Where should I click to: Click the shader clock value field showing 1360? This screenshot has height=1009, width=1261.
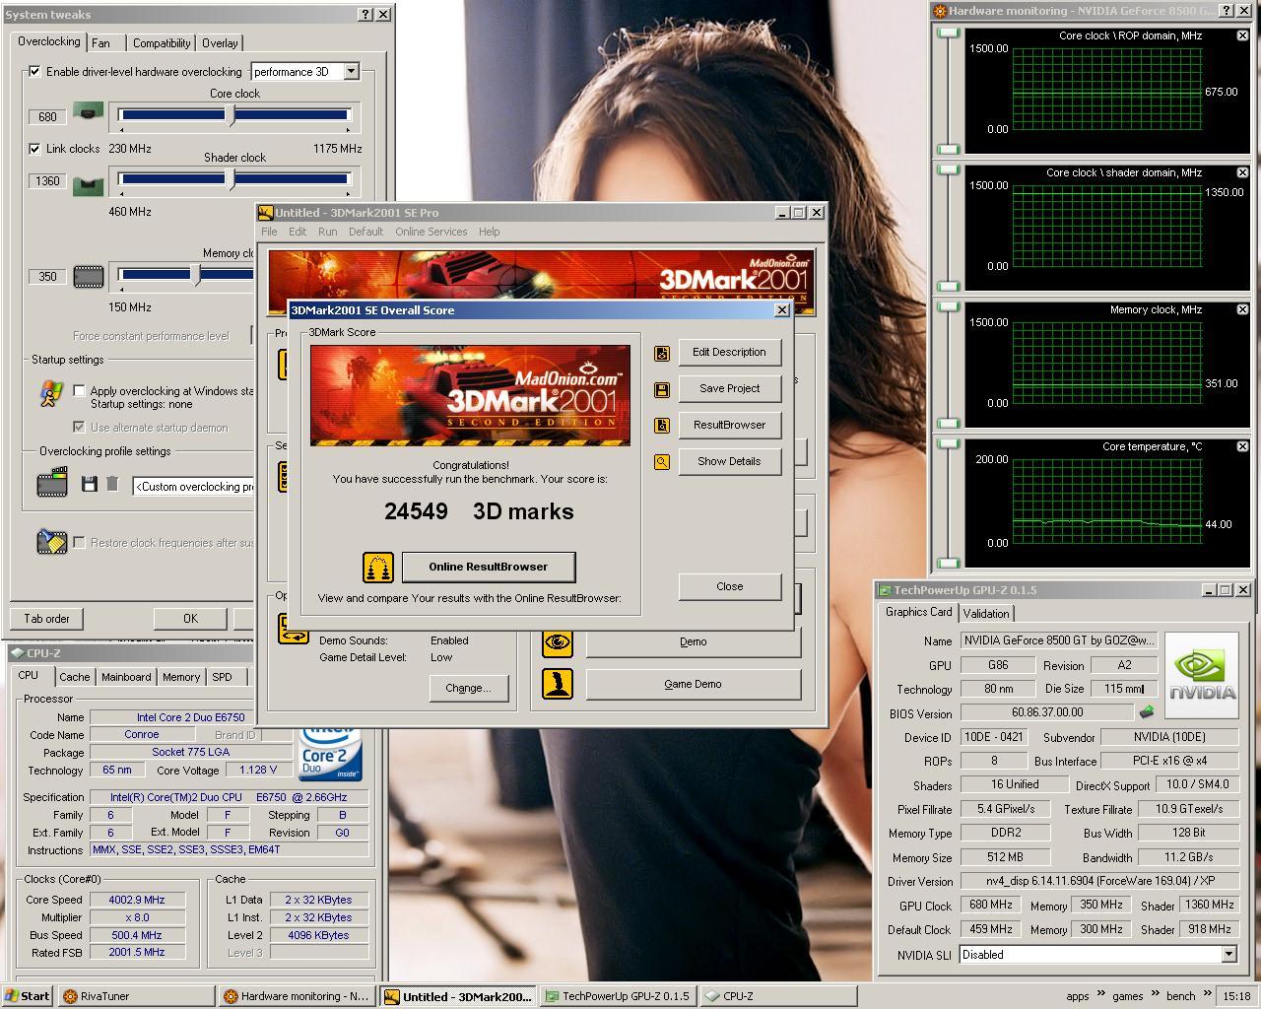click(47, 180)
